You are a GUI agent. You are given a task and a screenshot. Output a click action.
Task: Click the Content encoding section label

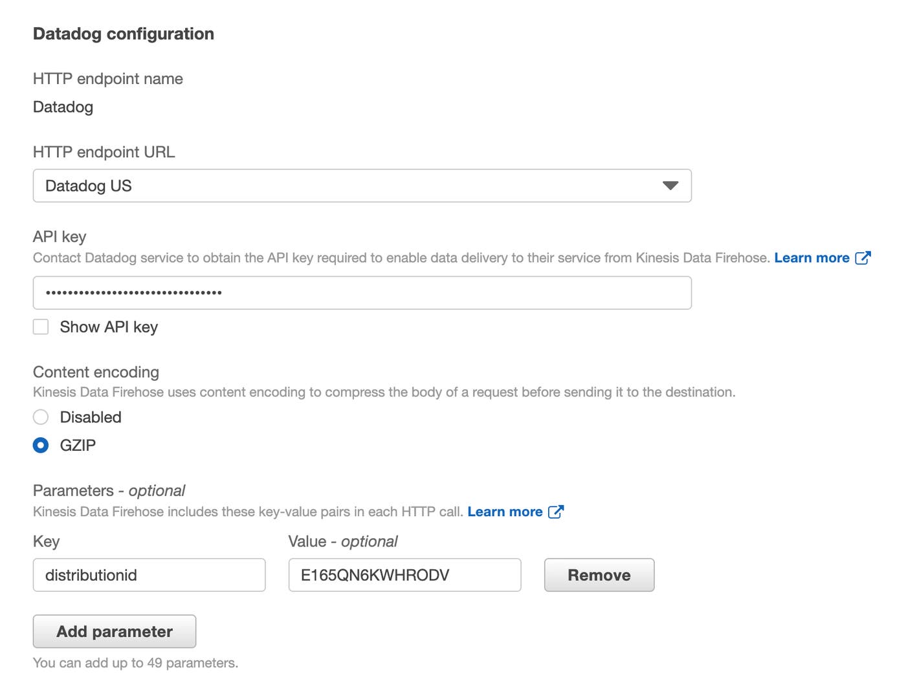95,372
